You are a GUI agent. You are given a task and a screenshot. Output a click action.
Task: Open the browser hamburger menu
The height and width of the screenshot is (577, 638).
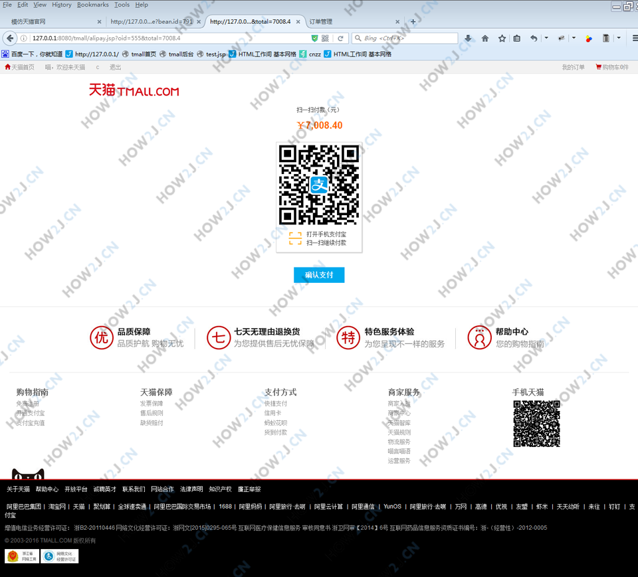point(634,39)
